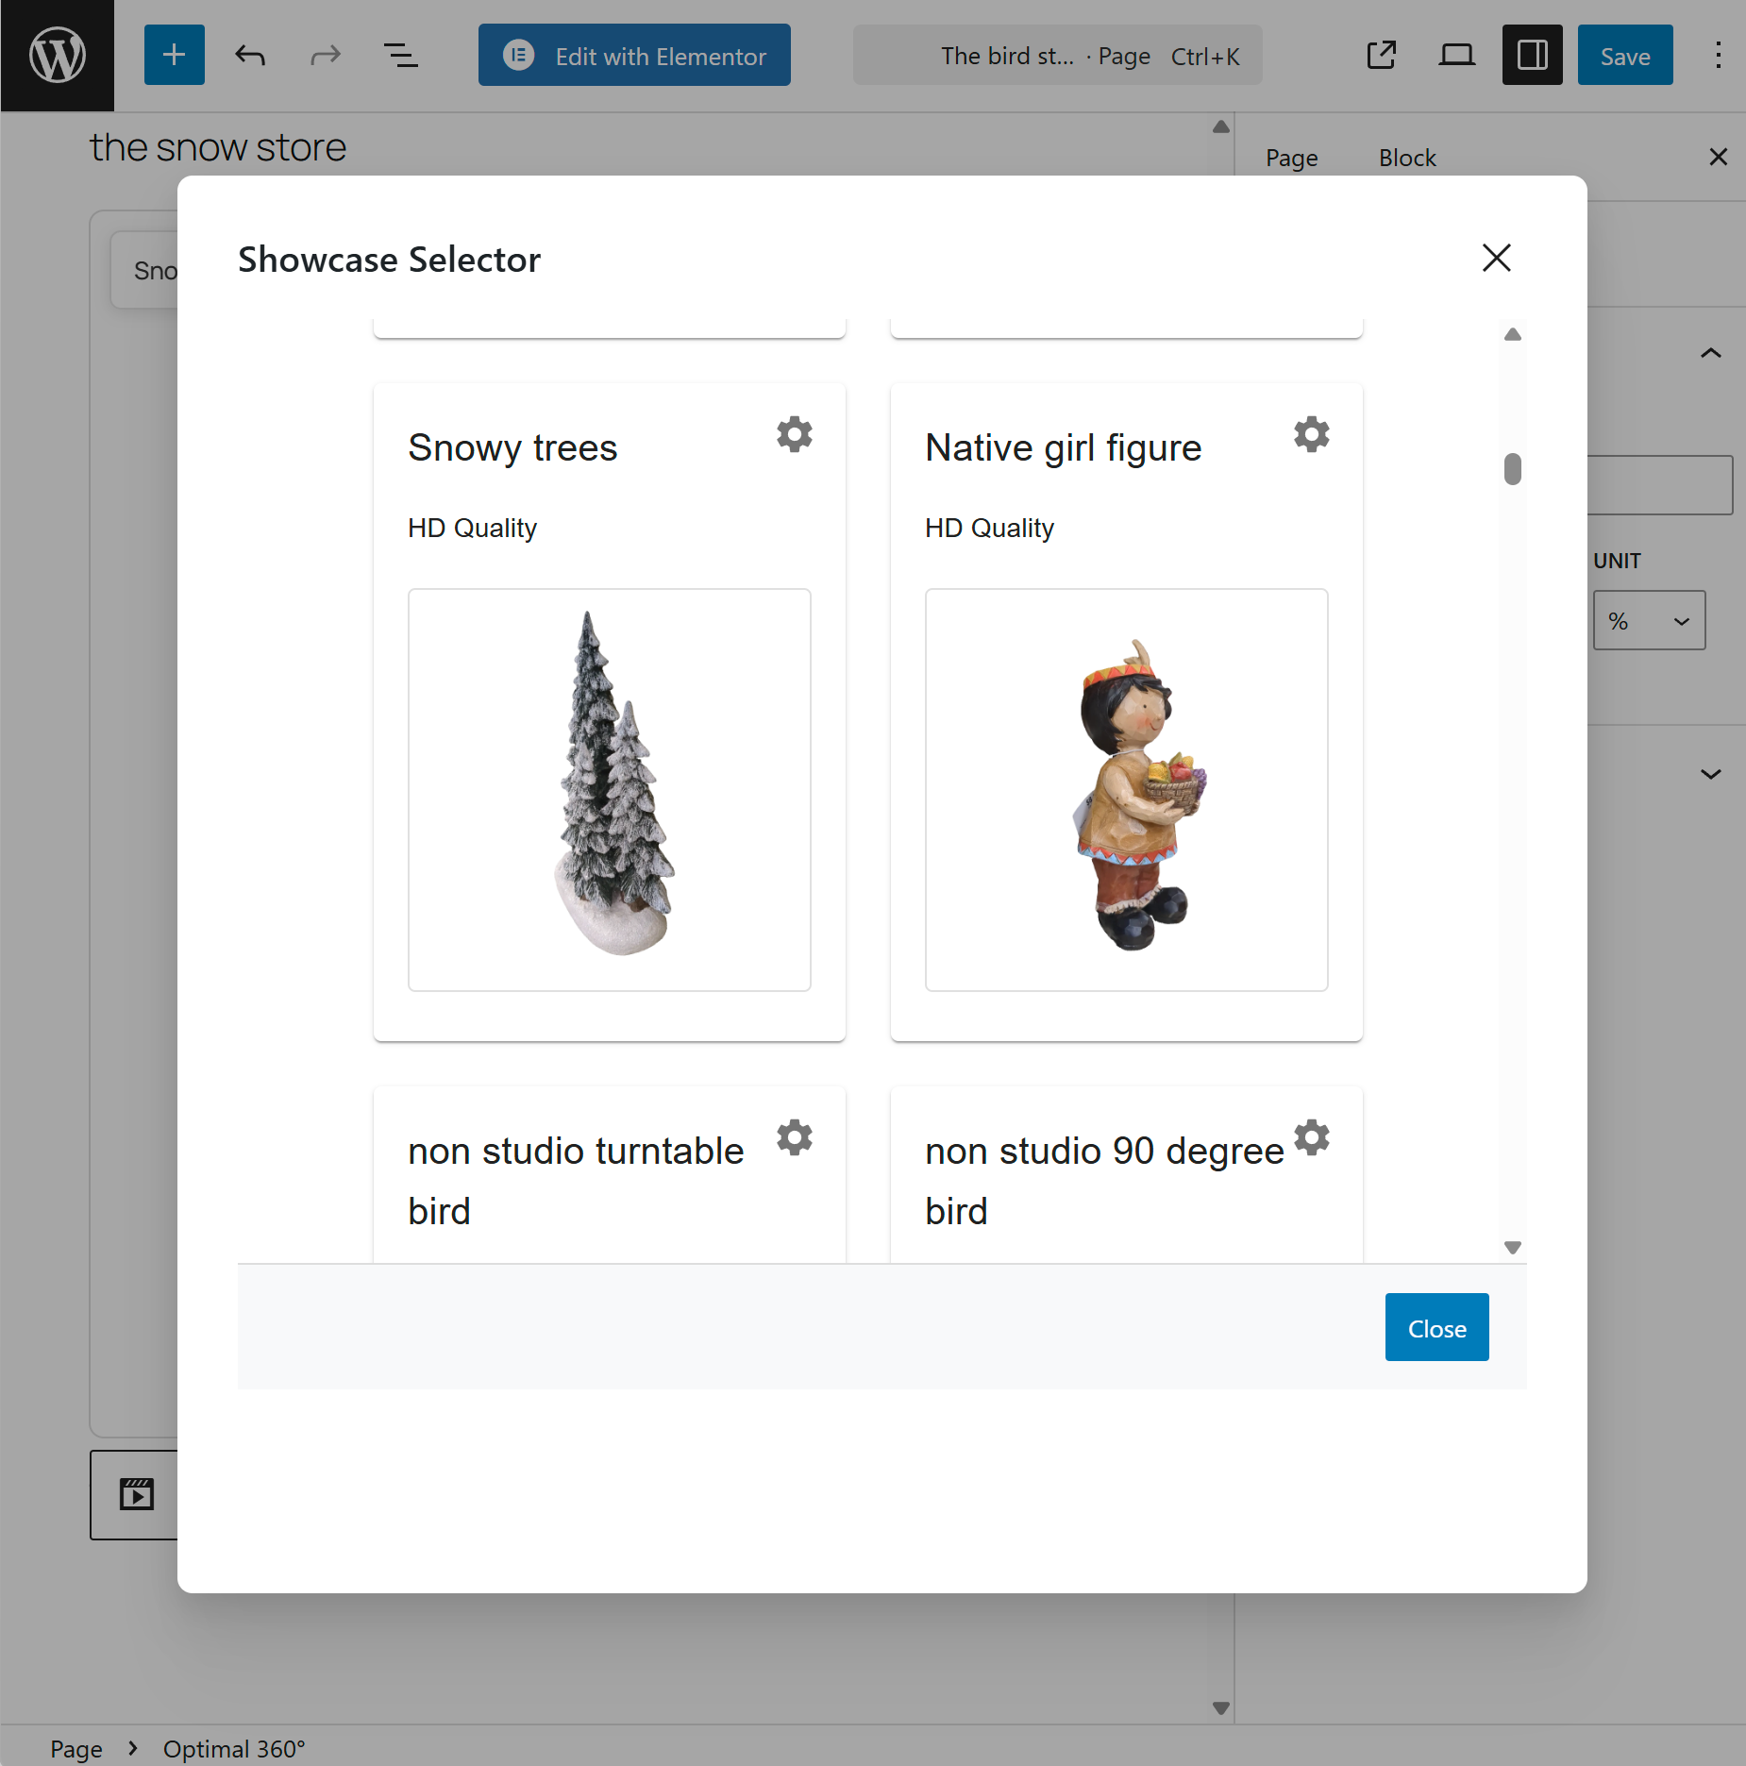The height and width of the screenshot is (1766, 1746).
Task: Click the Native girl figure title
Action: pyautogui.click(x=1064, y=447)
